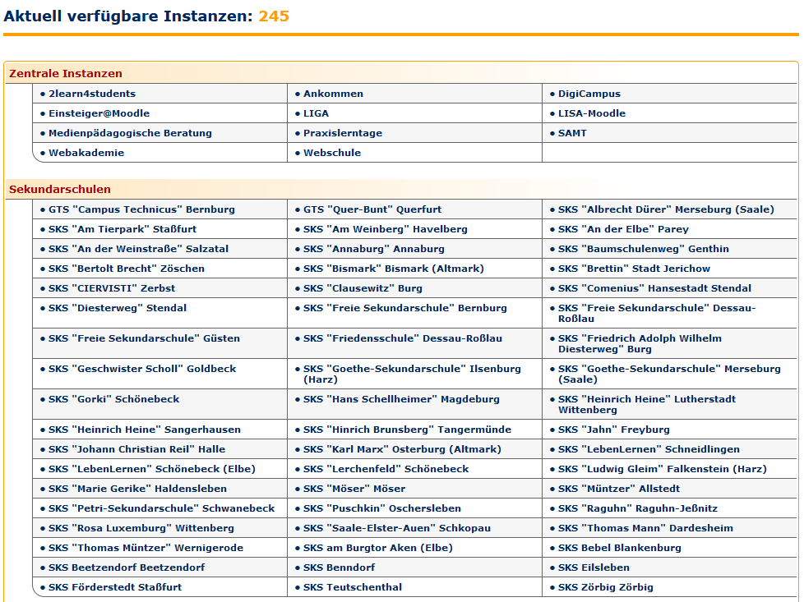The height and width of the screenshot is (602, 804).
Task: Open SKS "Freie Sekundarschule" Dessau-Roßlau
Action: coord(657,313)
